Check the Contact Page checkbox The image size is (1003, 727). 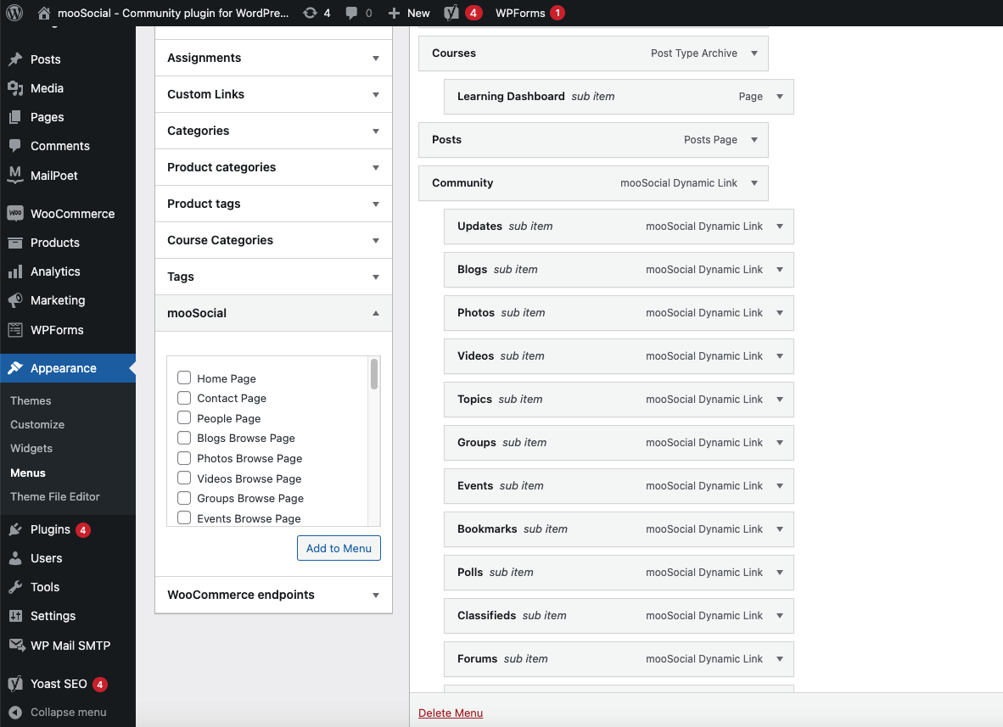click(184, 398)
